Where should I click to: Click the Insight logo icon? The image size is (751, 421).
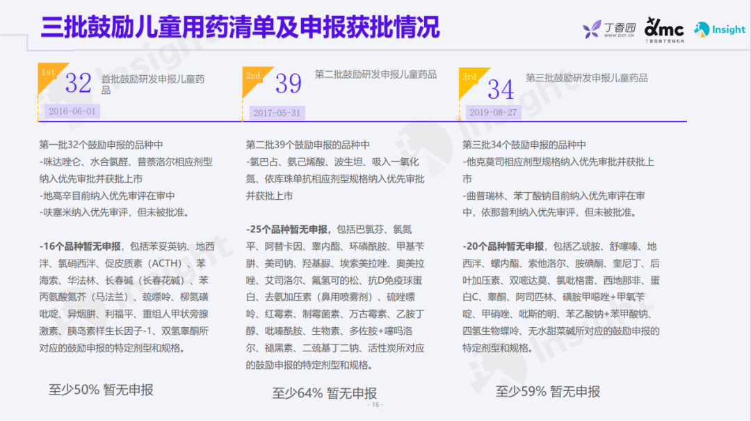(x=702, y=29)
